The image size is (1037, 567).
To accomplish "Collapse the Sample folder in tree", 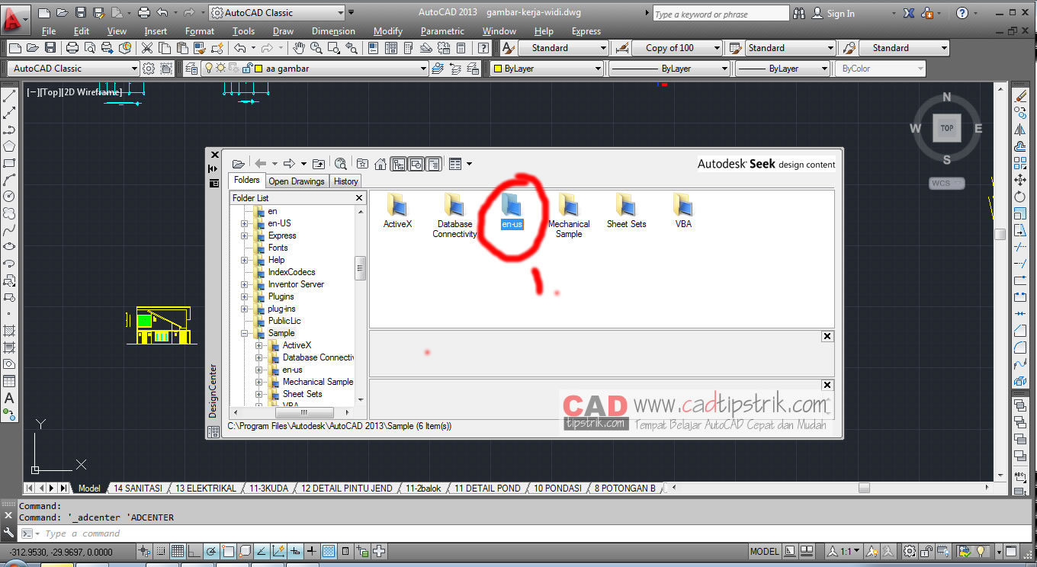I will coord(245,333).
